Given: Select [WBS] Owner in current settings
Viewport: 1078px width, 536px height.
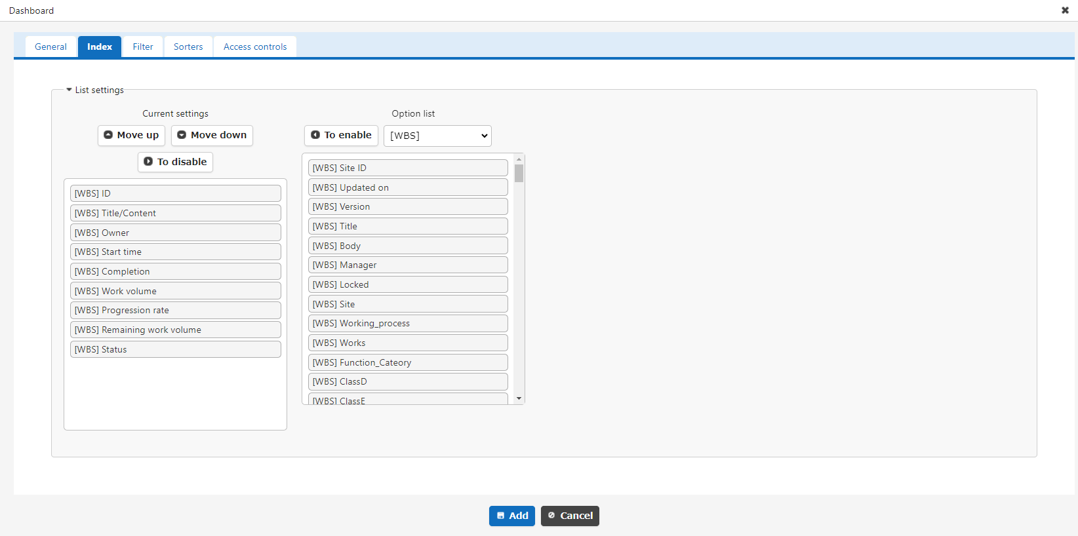Looking at the screenshot, I should tap(176, 233).
